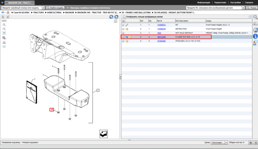Click the box icon in INSTRUCTION row
This screenshot has height=149, width=258.
pos(127,29)
